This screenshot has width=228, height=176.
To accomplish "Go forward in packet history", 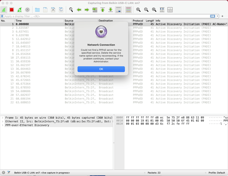I will (87, 10).
